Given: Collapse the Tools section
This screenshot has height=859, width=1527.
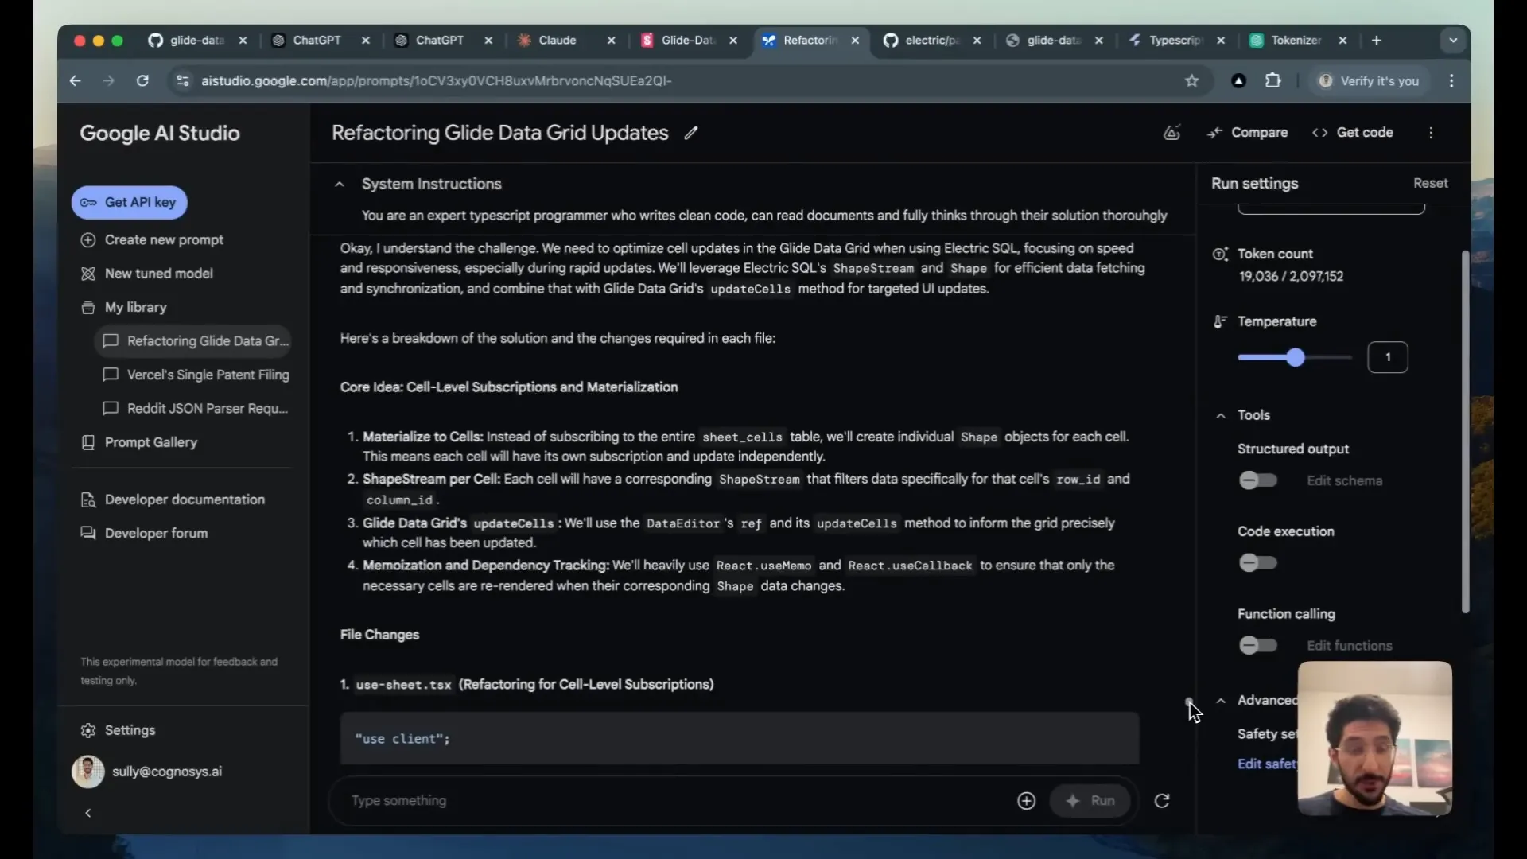Looking at the screenshot, I should click(1221, 415).
